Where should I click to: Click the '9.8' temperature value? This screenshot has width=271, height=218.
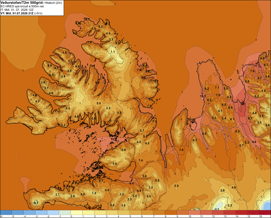(x=254, y=142)
